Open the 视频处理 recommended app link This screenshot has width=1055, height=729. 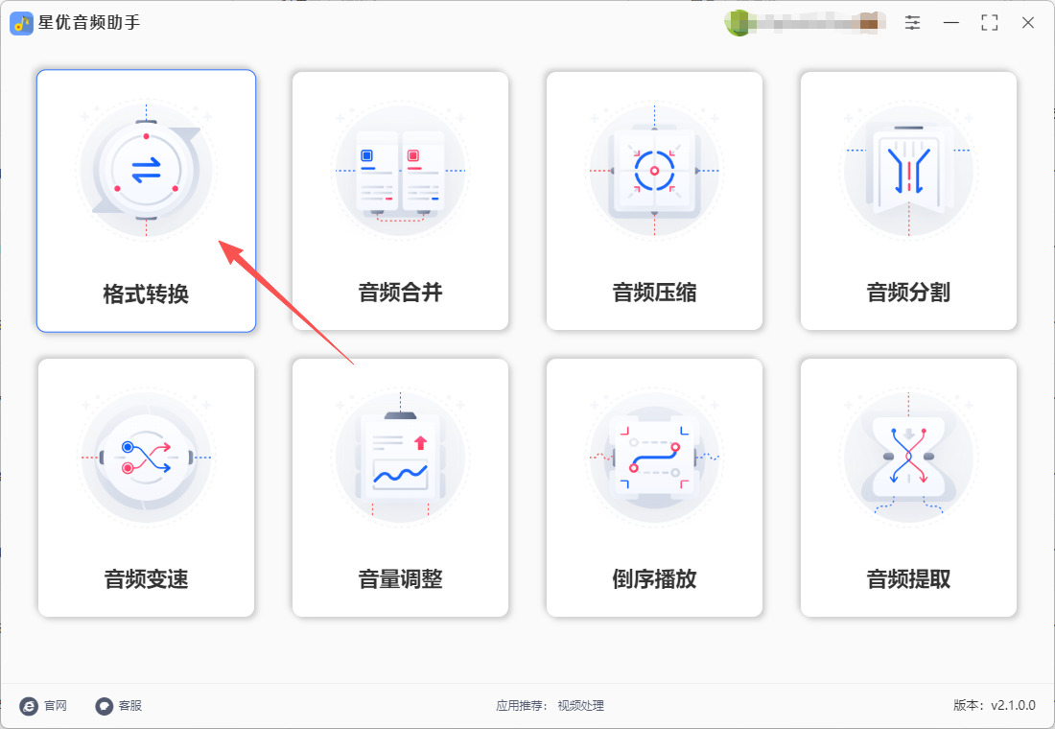tap(580, 705)
